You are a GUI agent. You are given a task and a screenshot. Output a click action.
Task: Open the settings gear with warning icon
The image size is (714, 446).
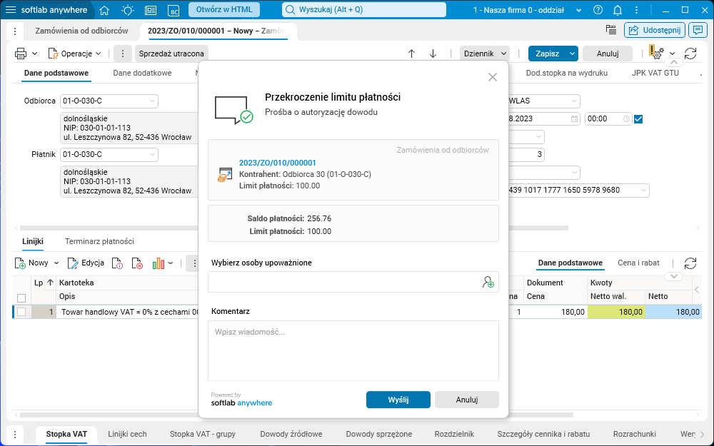click(x=657, y=53)
